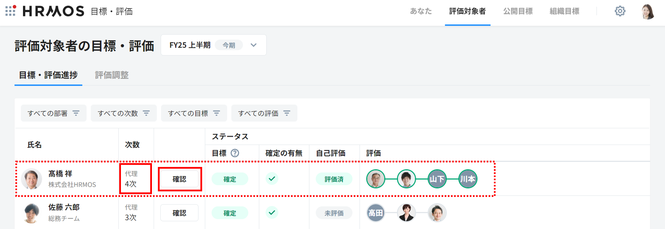Open the settings gear icon

click(620, 11)
